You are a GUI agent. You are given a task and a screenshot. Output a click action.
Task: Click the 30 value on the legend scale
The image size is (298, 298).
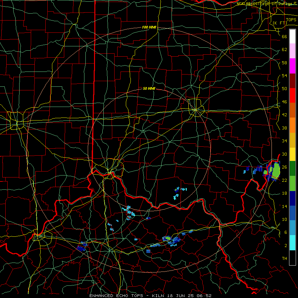click(284, 154)
